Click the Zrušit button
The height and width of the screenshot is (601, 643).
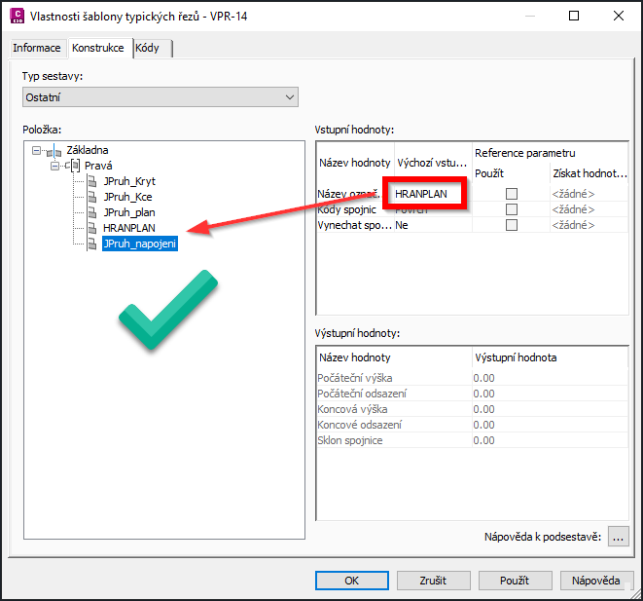(433, 581)
